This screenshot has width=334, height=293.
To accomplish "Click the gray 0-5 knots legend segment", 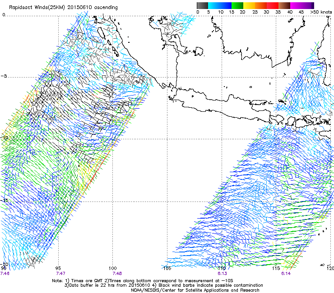I will pos(202,5).
